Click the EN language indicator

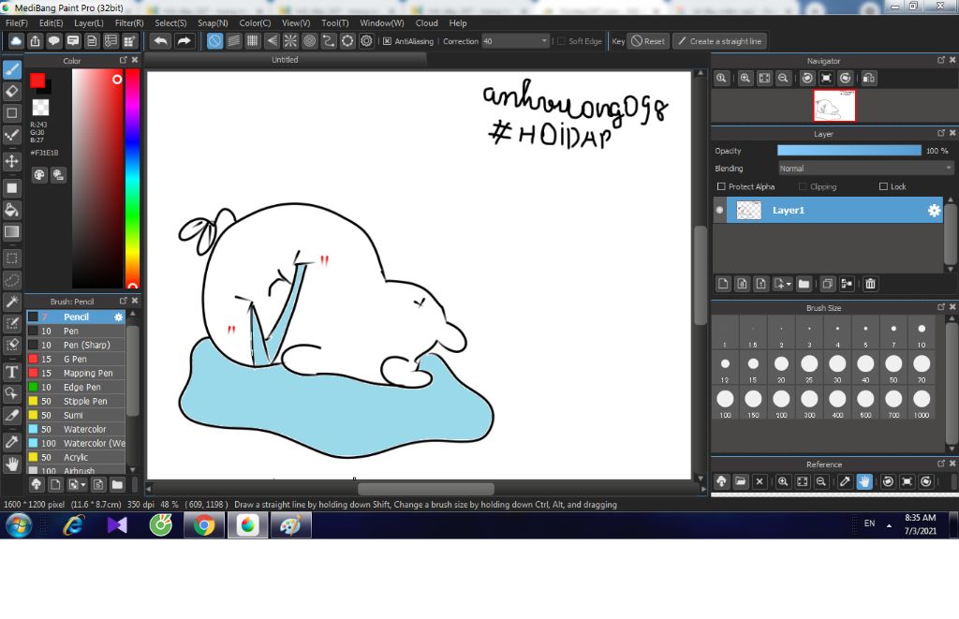(x=869, y=523)
